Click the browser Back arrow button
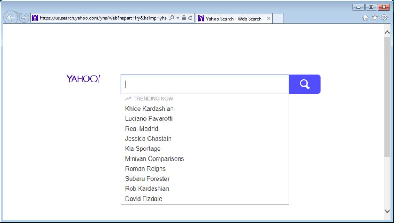 (x=11, y=18)
